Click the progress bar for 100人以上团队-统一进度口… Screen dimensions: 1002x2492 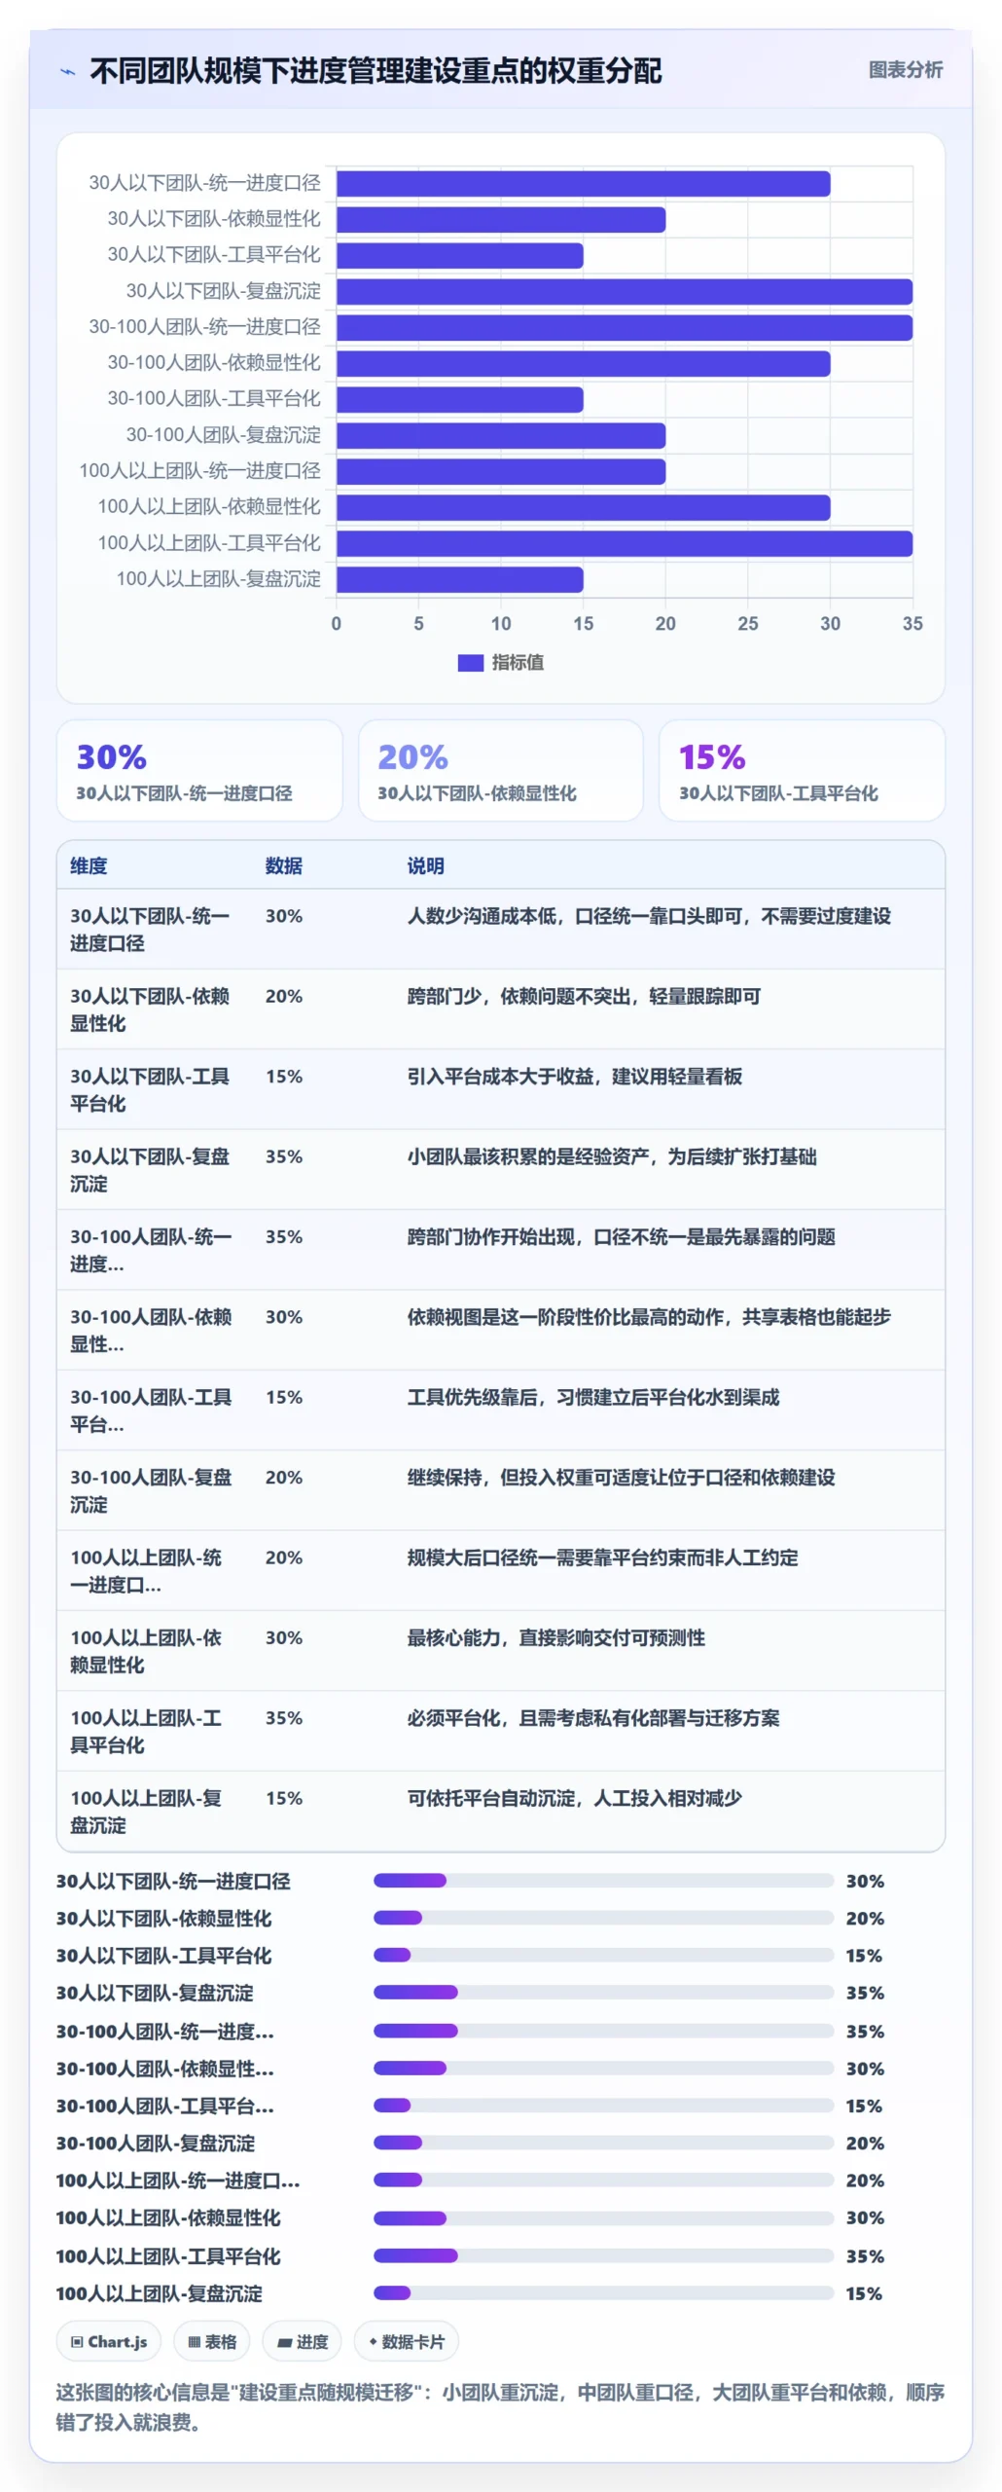[x=603, y=2180]
